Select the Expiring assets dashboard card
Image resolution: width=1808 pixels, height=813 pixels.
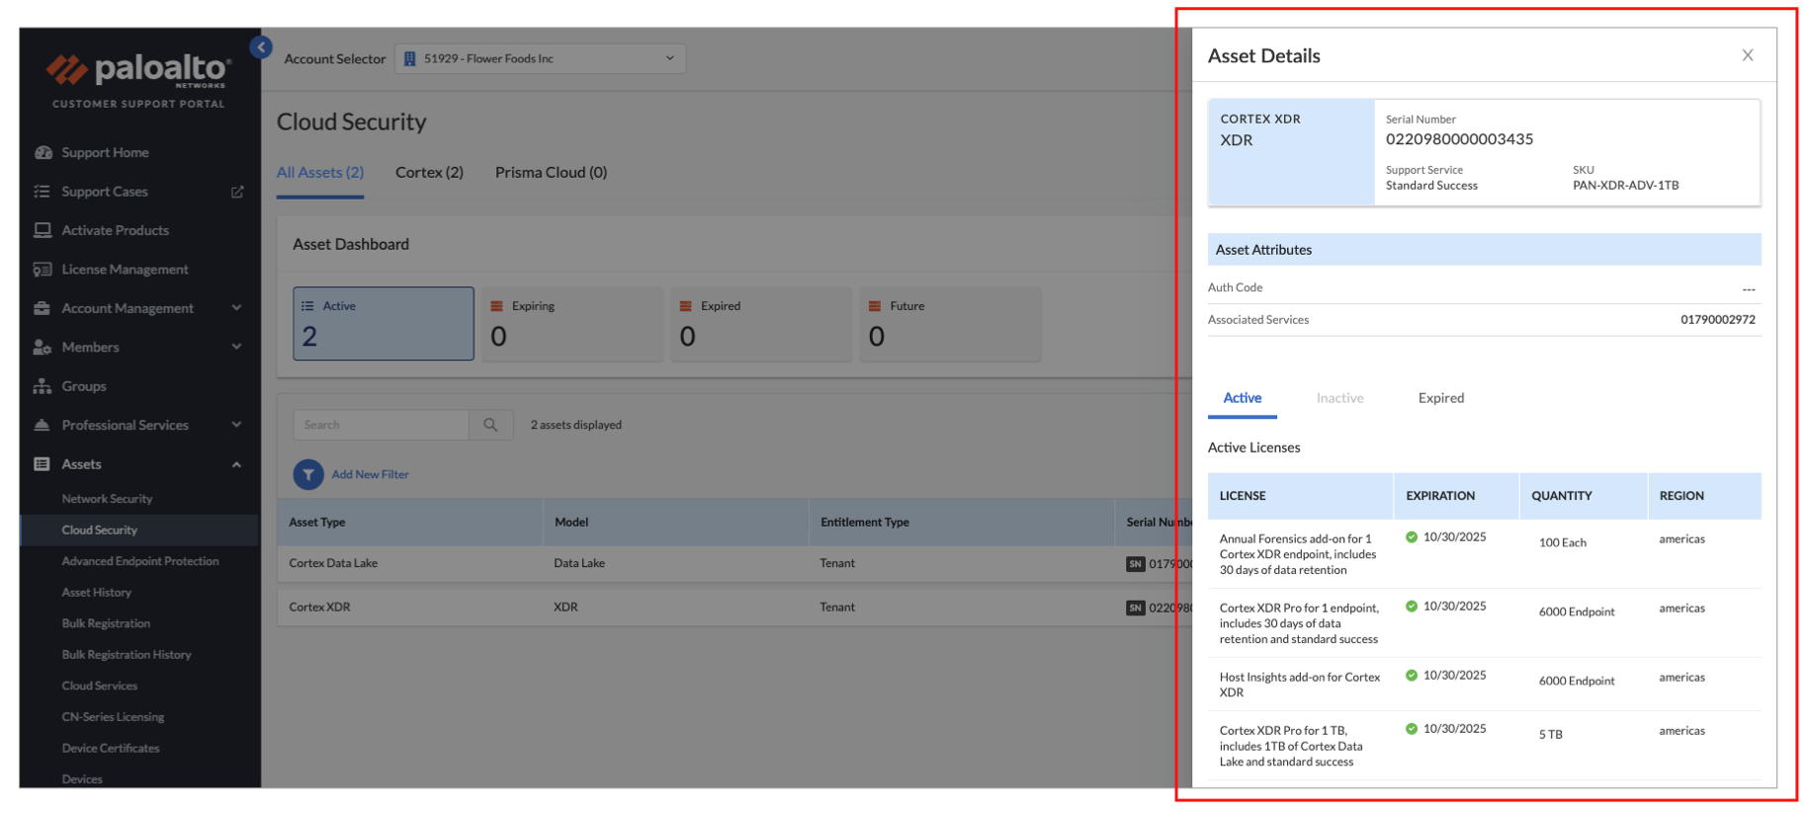[x=571, y=324]
